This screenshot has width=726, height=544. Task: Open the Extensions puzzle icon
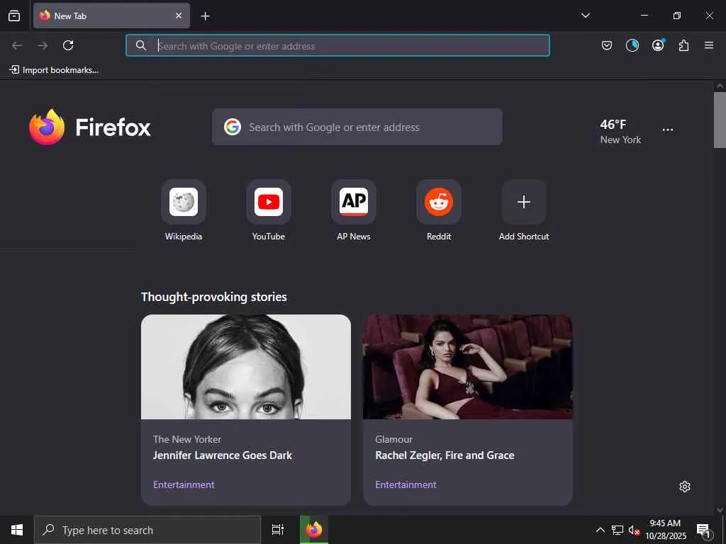point(683,45)
